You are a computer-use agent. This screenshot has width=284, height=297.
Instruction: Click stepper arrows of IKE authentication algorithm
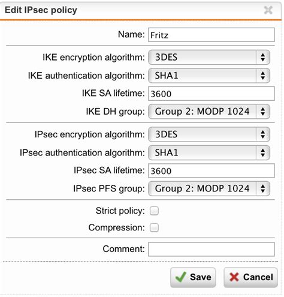click(x=262, y=76)
